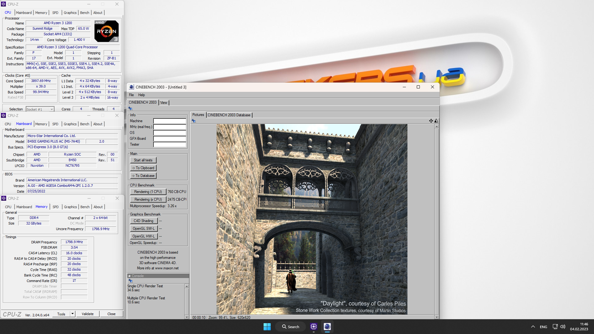
Task: Click Console scrollbar down arrow
Action: point(187,317)
